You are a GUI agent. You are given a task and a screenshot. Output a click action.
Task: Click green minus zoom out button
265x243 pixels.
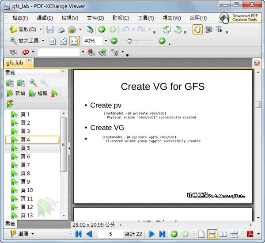click(x=114, y=41)
